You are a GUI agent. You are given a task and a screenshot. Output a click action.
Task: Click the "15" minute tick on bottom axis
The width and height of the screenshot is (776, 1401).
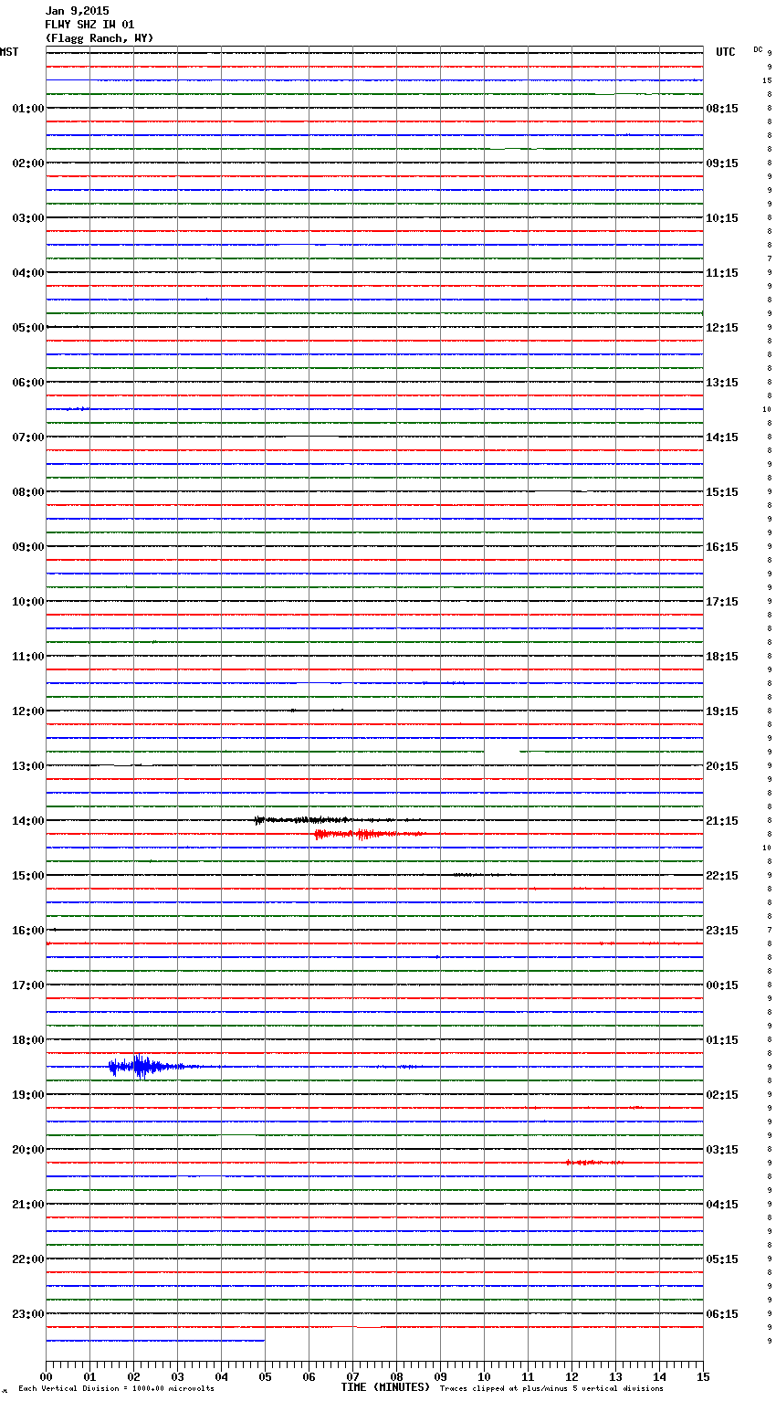tap(703, 1376)
